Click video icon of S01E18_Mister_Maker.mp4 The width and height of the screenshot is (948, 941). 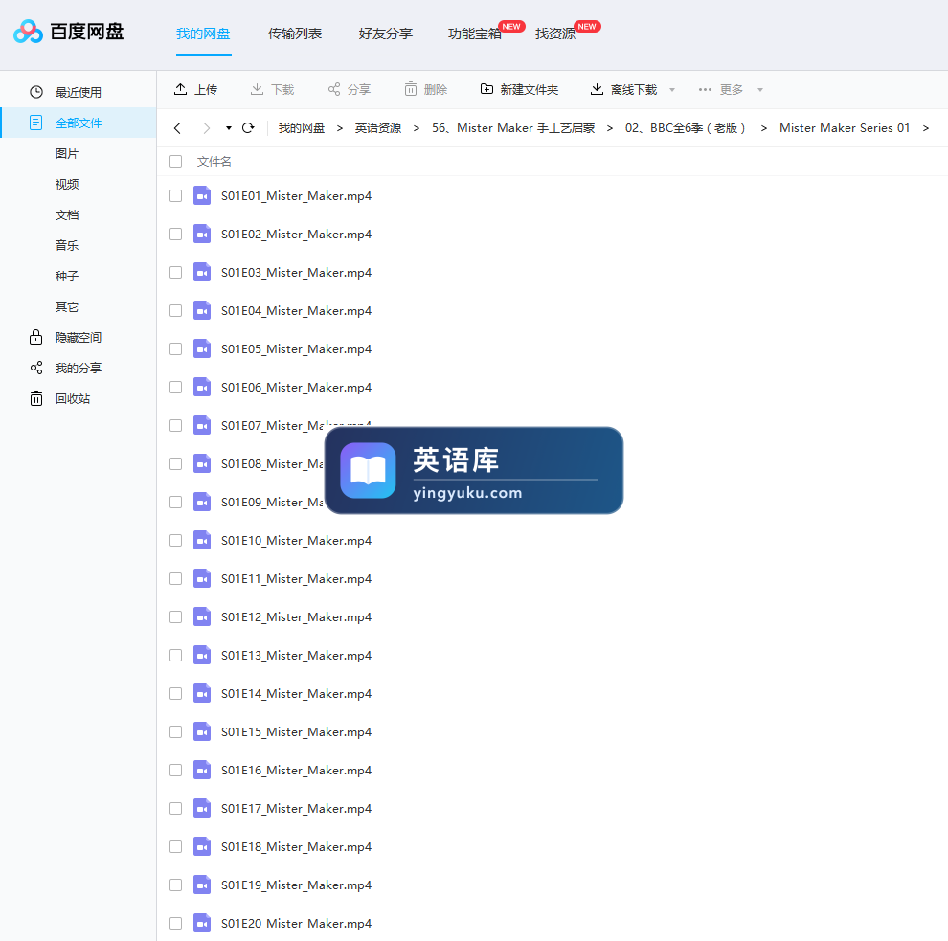click(202, 847)
